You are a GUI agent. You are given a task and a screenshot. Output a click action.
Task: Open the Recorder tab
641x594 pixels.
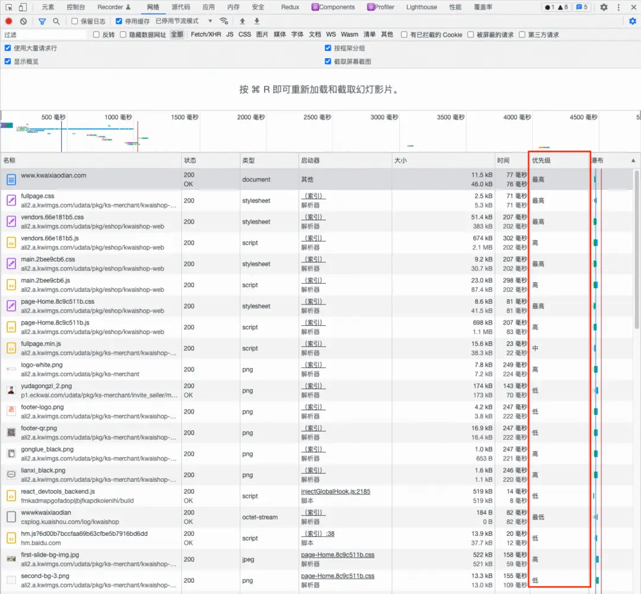(113, 7)
